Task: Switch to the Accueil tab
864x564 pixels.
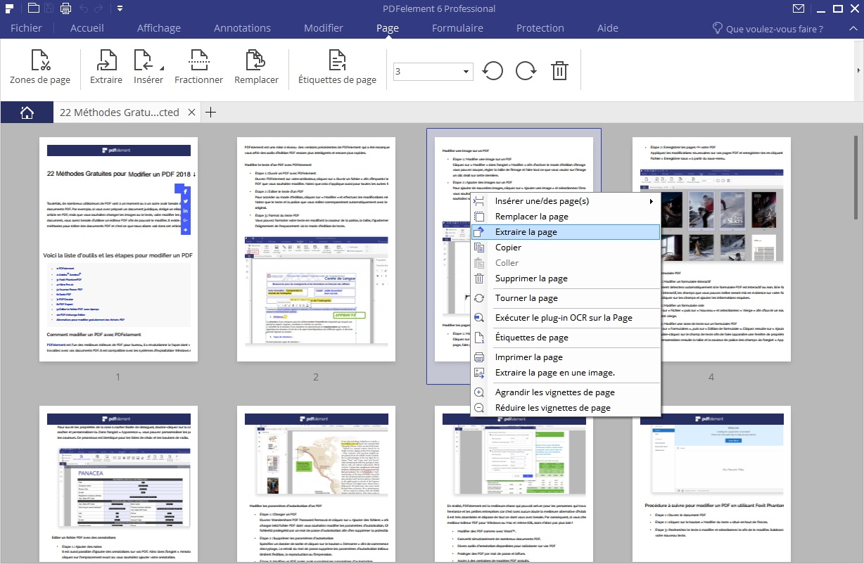Action: (x=87, y=28)
